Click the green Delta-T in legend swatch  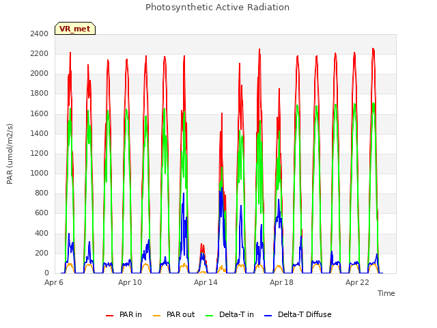pos(210,316)
